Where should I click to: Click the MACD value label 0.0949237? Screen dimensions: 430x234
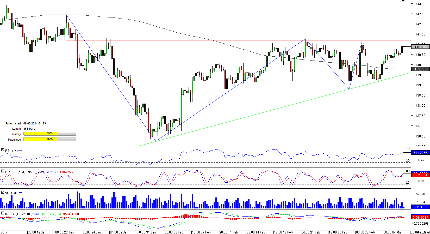pyautogui.click(x=420, y=218)
